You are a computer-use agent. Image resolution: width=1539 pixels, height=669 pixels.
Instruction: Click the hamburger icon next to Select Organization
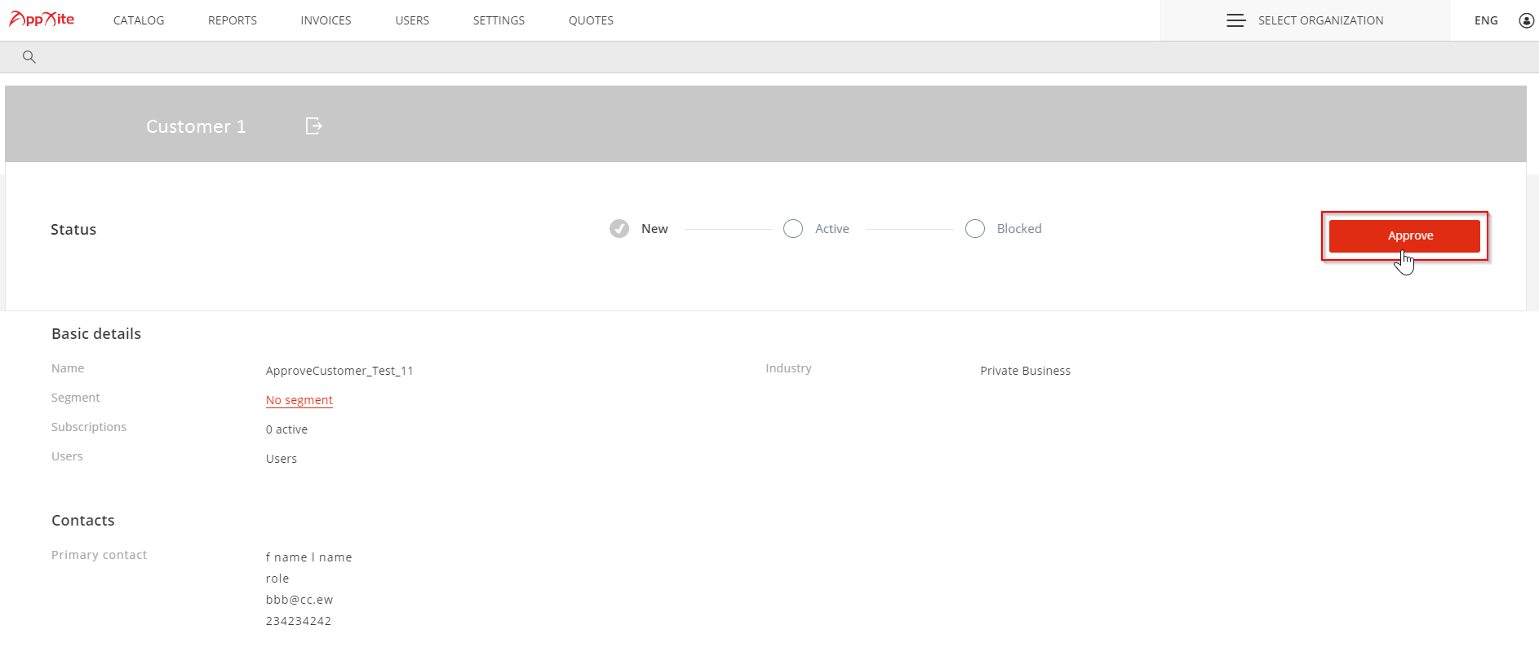coord(1235,20)
